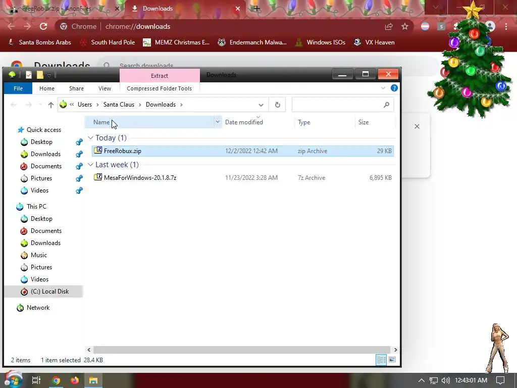This screenshot has height=388, width=517.
Task: Go up one folder level
Action: click(51, 105)
